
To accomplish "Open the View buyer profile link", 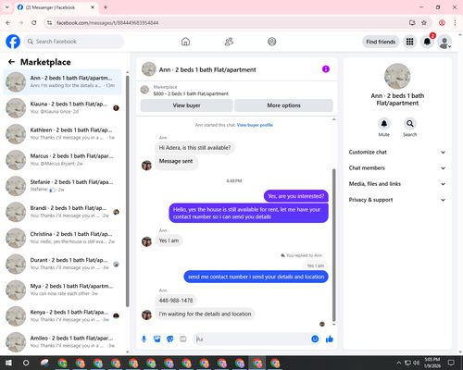I will coord(255,125).
